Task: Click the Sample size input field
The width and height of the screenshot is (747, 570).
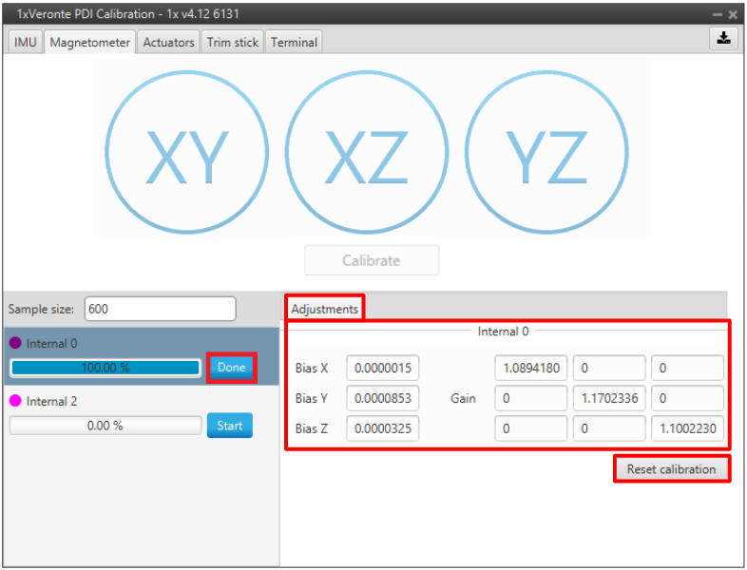Action: coord(160,309)
